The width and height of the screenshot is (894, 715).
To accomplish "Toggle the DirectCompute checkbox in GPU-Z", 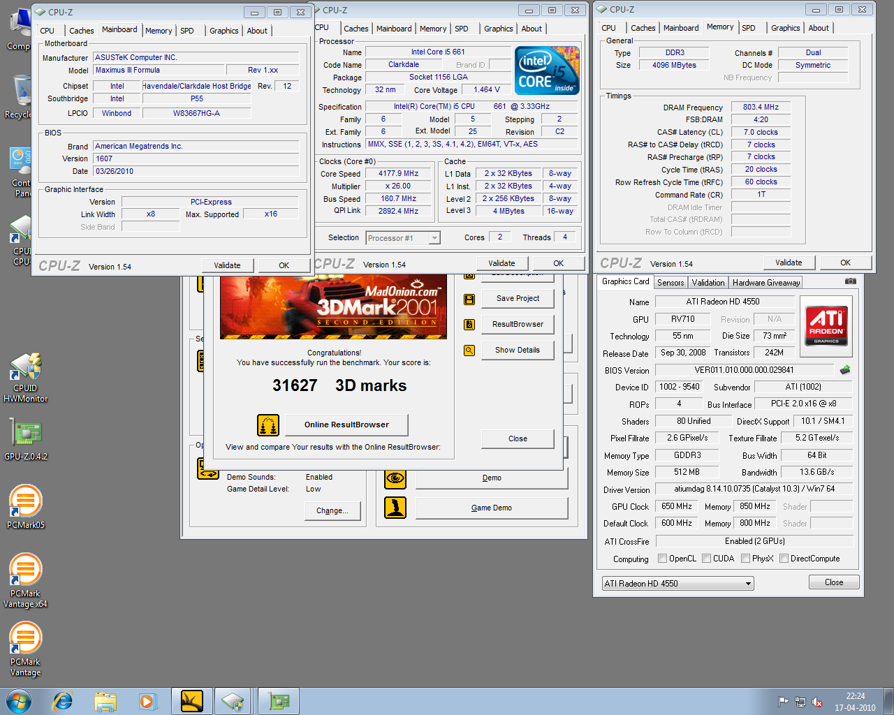I will click(x=784, y=559).
